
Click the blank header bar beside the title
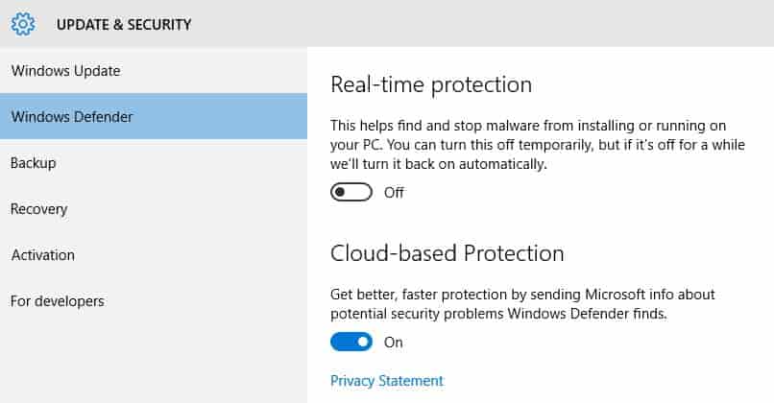click(481, 24)
